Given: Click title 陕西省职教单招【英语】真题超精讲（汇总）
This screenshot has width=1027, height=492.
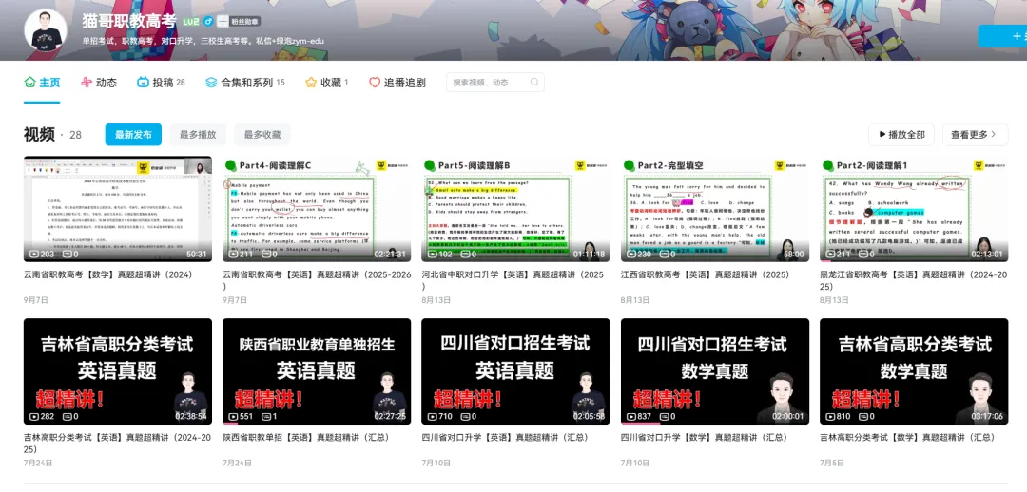Looking at the screenshot, I should click(306, 437).
